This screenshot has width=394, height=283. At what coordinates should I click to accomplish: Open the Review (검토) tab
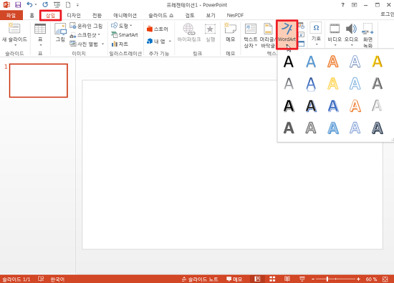[190, 15]
